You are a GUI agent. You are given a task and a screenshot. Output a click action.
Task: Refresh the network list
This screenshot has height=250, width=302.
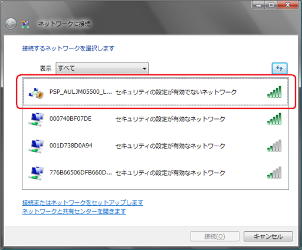280,68
